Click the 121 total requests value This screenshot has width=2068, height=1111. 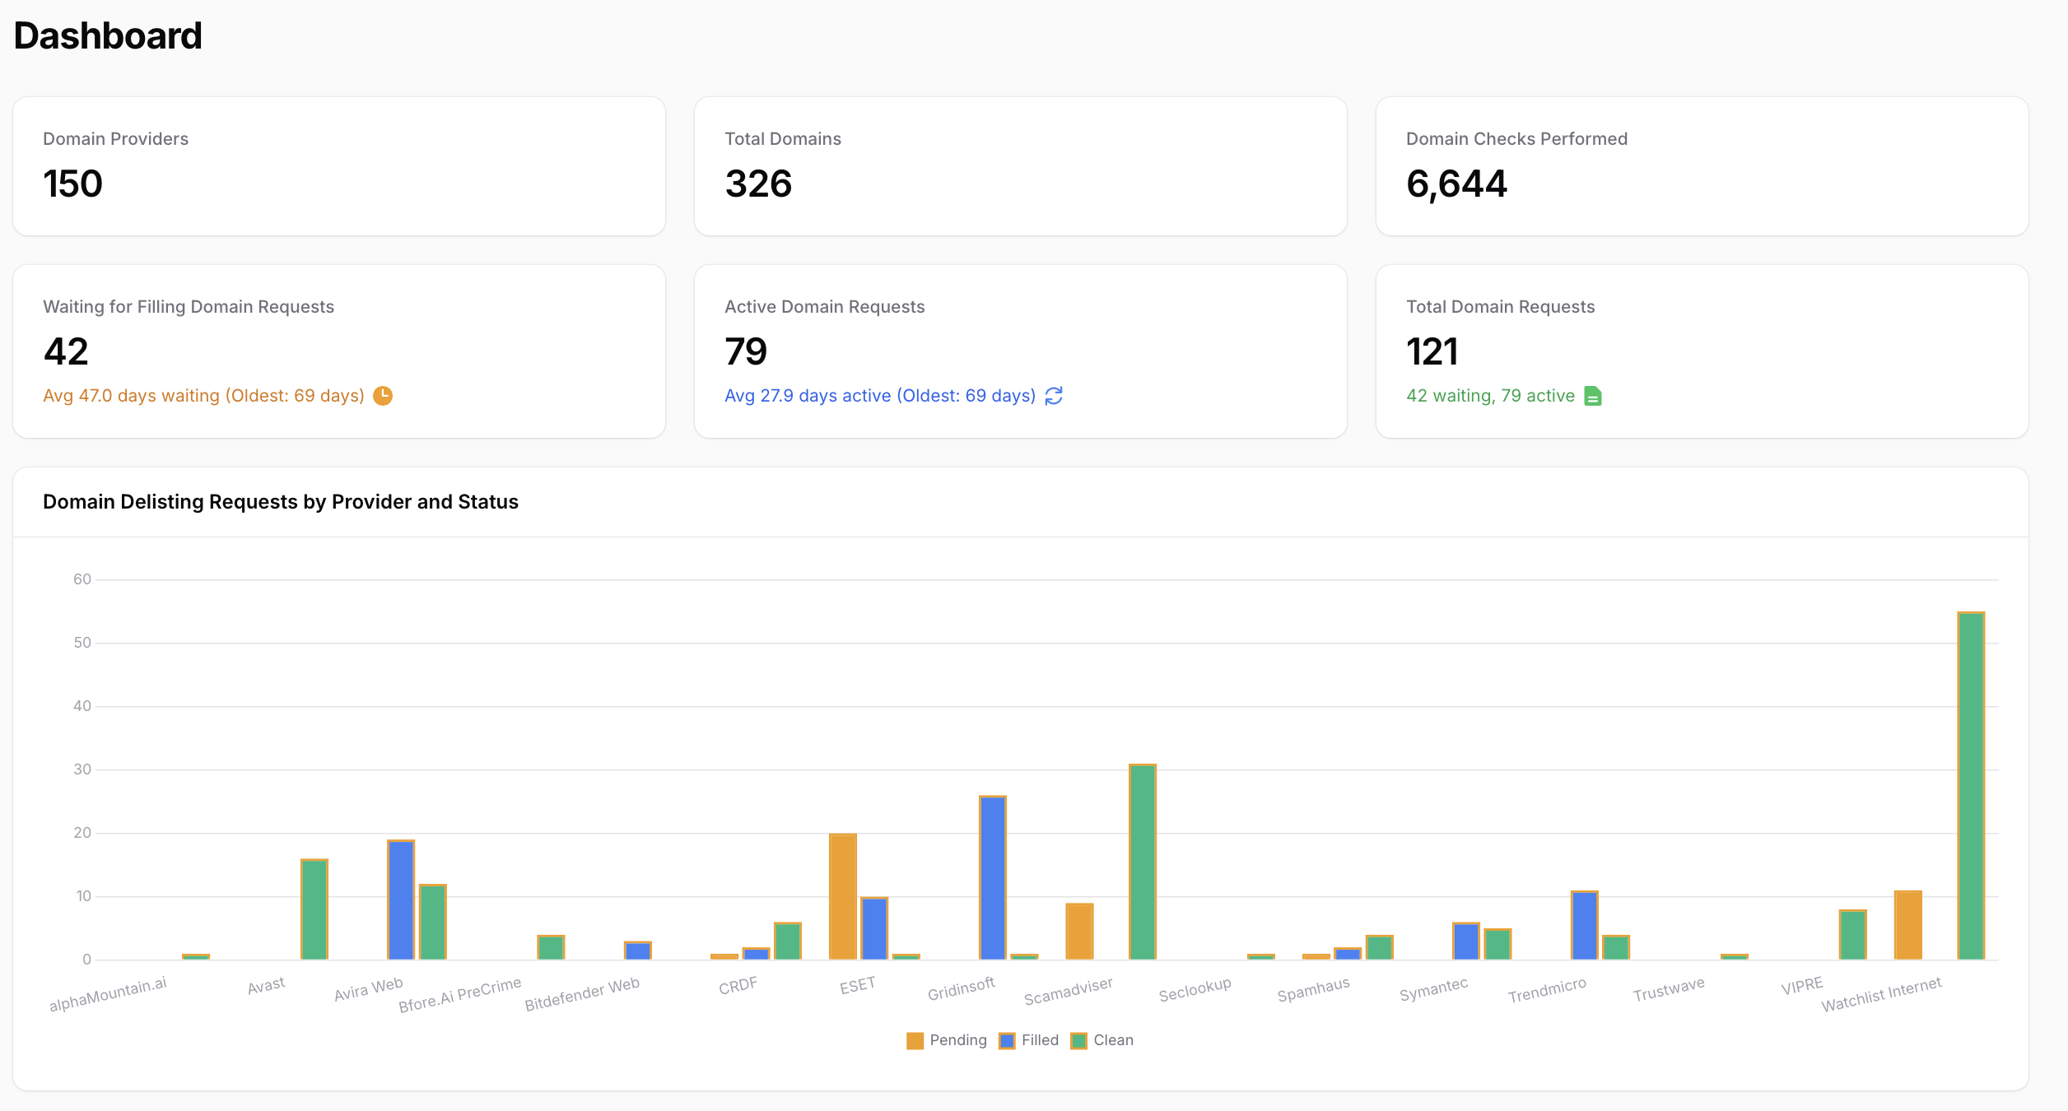pyautogui.click(x=1432, y=352)
